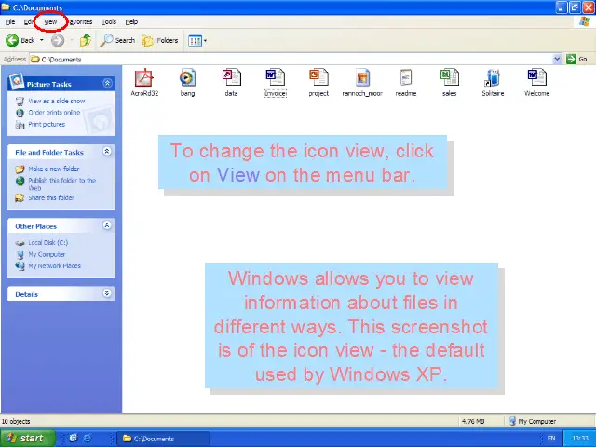Click the View as a slide show link

click(56, 101)
